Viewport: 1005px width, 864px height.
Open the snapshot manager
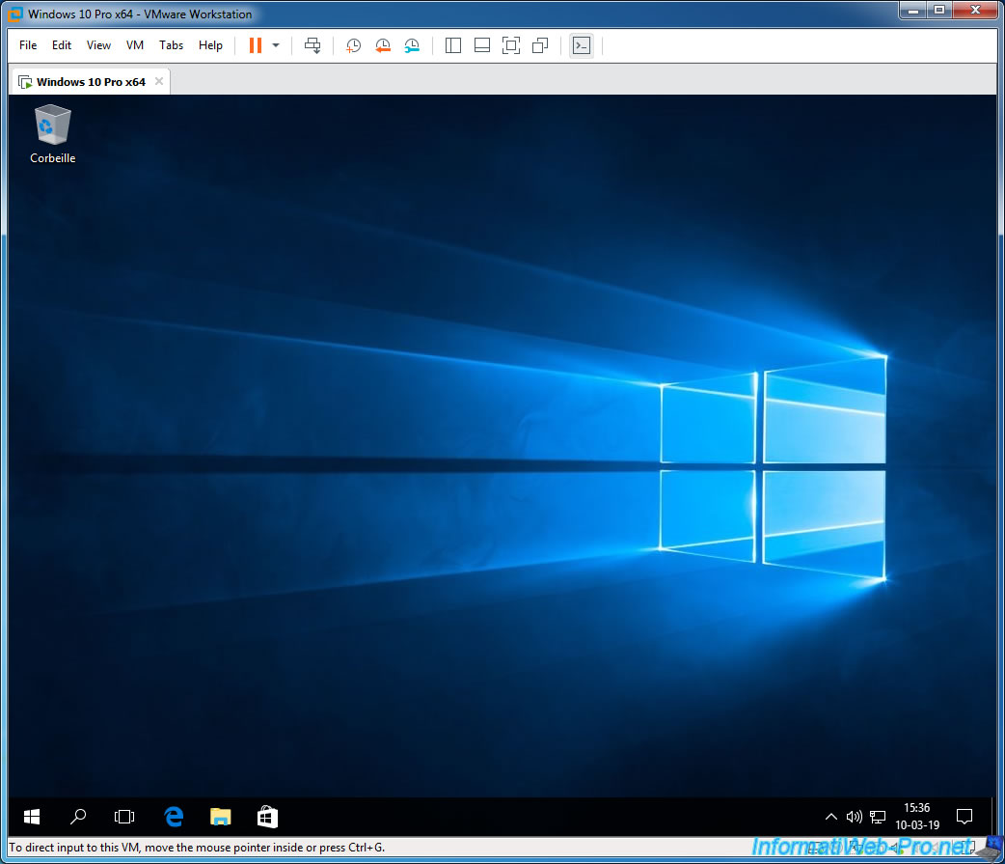coord(412,45)
